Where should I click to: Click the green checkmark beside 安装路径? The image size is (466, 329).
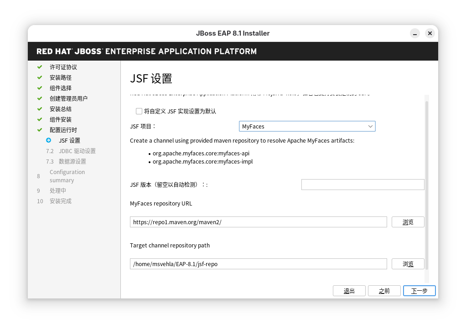[x=40, y=77]
